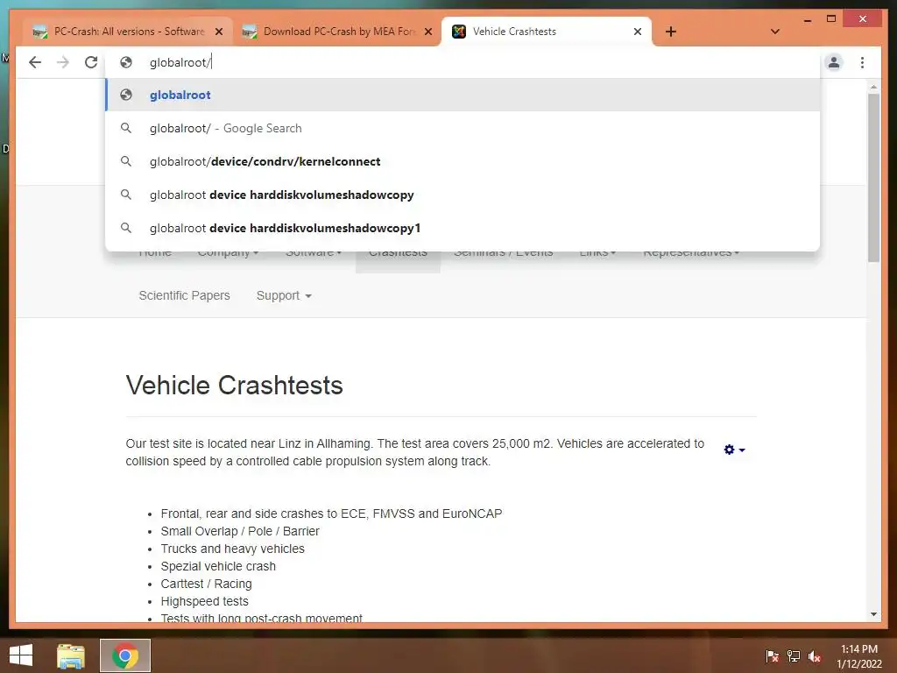The image size is (897, 673).
Task: Select 'globalroot device harddiskvolumeshadowcopy' suggestion
Action: coord(463,195)
